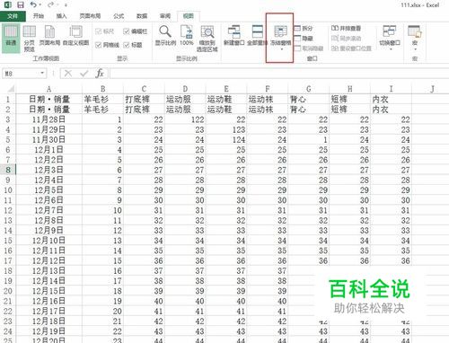Select cell D3 showing 122
This screenshot has height=343, width=449.
pyautogui.click(x=185, y=119)
